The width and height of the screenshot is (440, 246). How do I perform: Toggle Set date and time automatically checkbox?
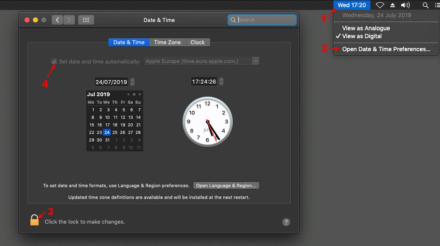point(55,61)
